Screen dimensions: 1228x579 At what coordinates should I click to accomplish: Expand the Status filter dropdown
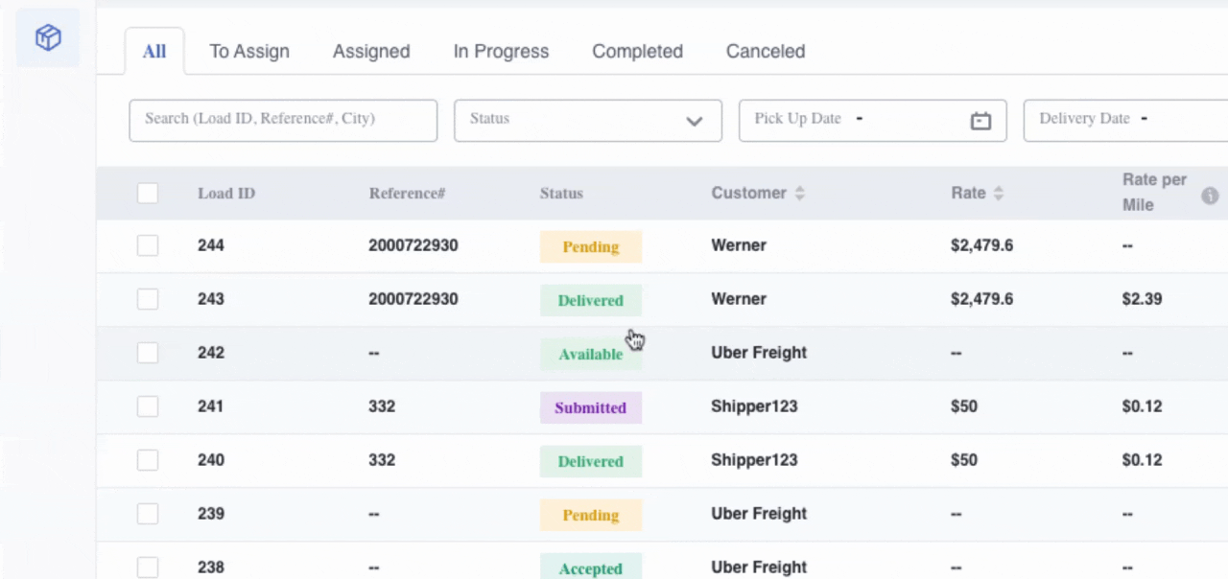(587, 121)
